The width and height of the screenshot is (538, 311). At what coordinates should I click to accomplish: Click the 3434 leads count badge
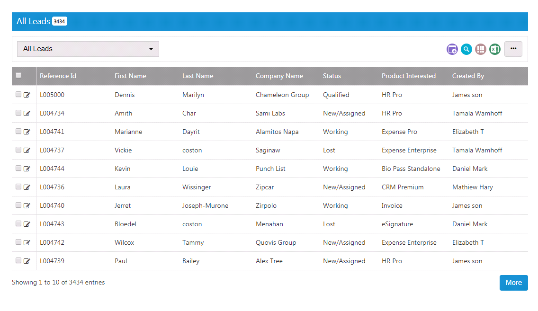[60, 21]
